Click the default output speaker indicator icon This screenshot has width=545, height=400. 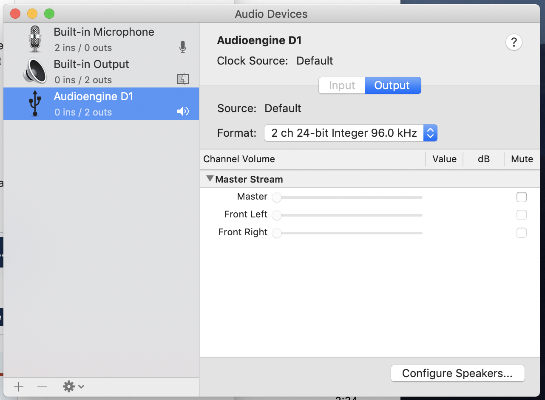[x=183, y=112]
